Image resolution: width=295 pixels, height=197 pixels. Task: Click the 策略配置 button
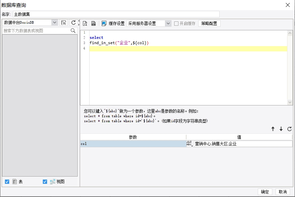point(209,23)
